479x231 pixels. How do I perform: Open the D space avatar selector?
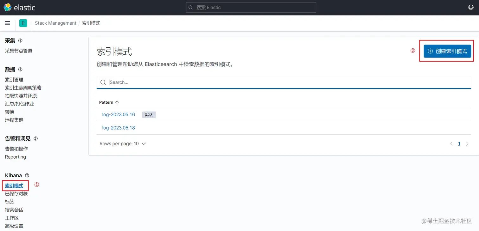23,23
